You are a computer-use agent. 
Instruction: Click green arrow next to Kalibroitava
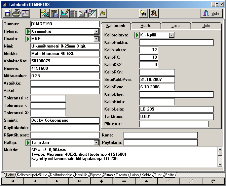(137, 35)
